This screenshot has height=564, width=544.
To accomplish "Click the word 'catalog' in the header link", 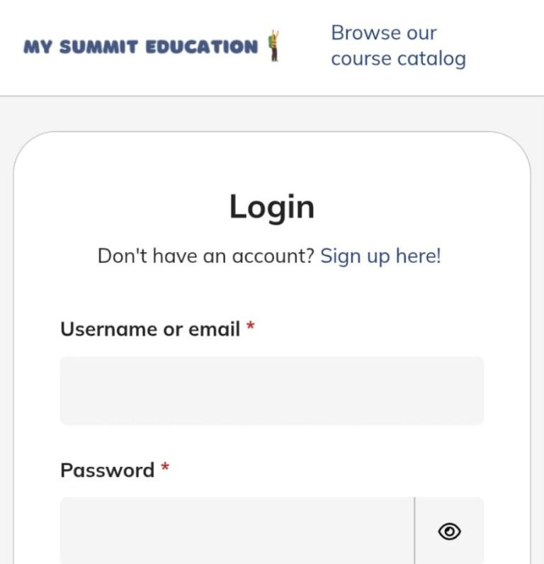I will pyautogui.click(x=432, y=59).
